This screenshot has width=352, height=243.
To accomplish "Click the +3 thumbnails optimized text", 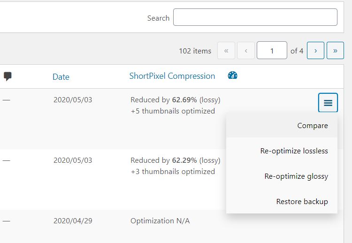I will coord(172,172).
